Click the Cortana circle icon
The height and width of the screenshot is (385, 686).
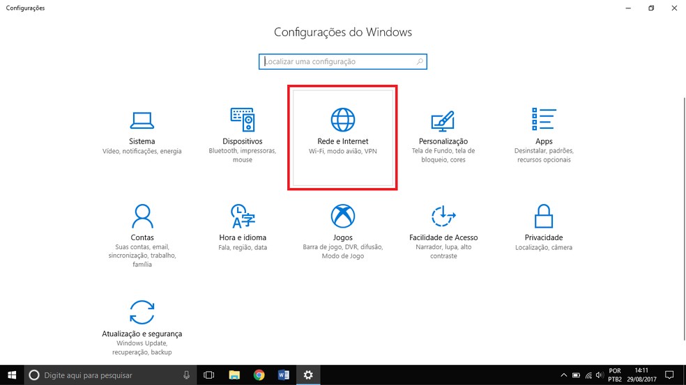[34, 375]
